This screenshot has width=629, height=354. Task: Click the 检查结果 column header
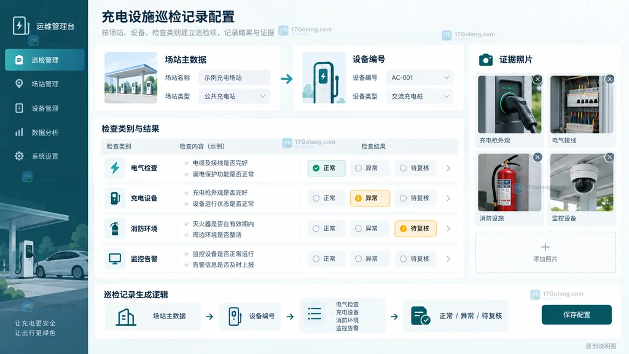point(373,146)
